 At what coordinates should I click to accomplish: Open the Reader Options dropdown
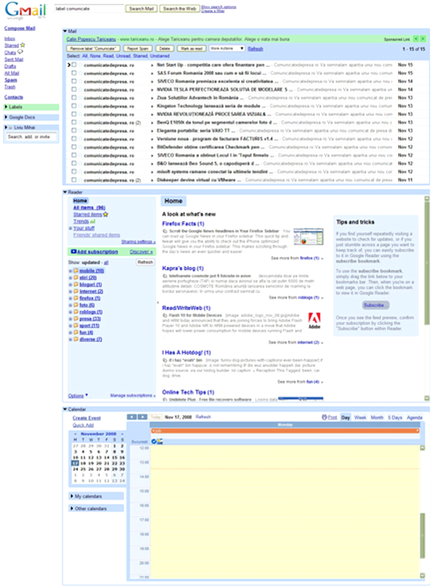coord(78,396)
